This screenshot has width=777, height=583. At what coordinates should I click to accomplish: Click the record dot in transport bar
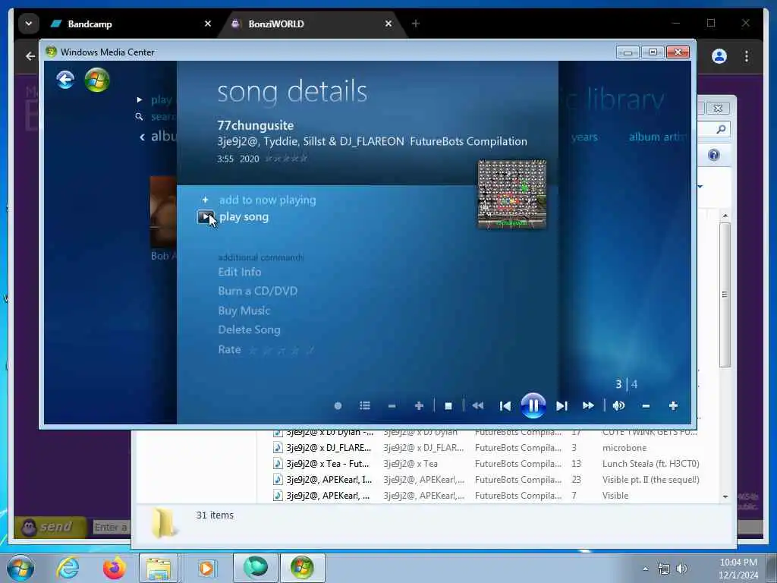[x=338, y=405]
